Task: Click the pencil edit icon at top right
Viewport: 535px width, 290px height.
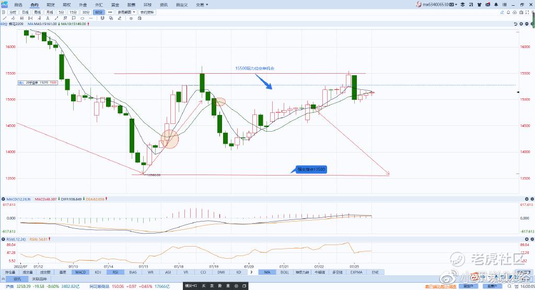Action: click(x=502, y=13)
